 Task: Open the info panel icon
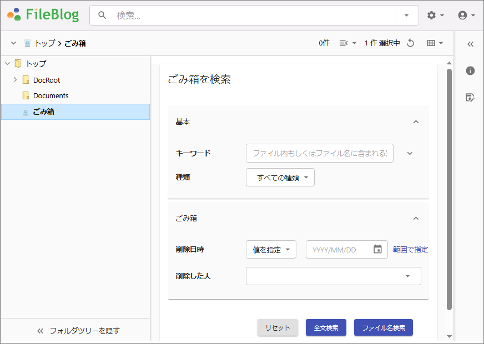pyautogui.click(x=470, y=70)
